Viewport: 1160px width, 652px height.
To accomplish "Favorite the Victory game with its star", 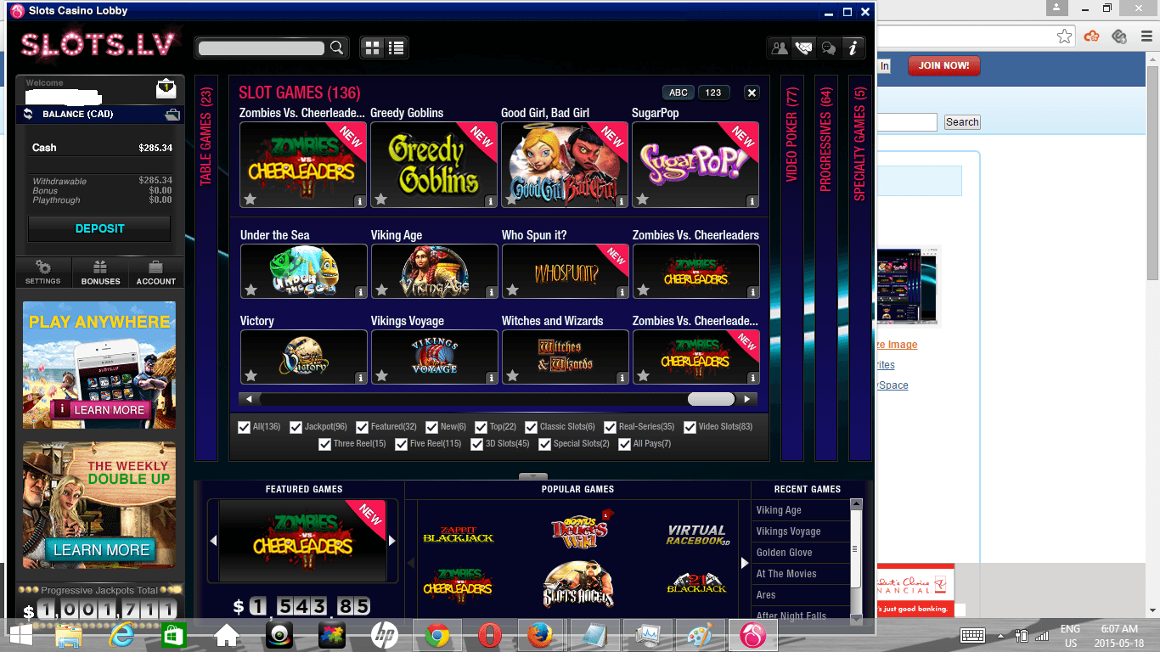I will click(x=251, y=375).
